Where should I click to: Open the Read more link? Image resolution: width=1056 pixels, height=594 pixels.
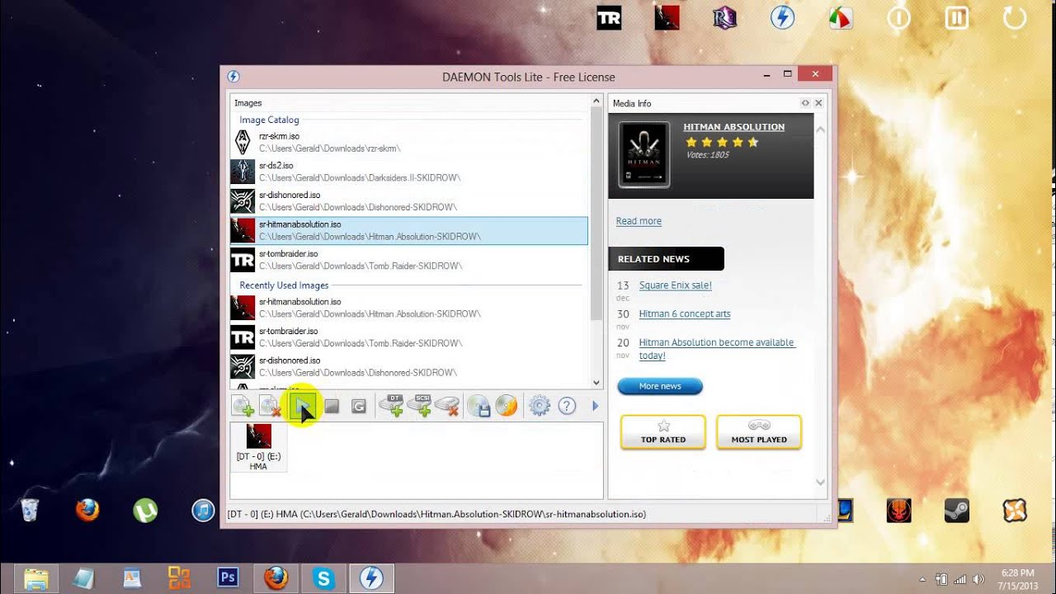pos(639,221)
